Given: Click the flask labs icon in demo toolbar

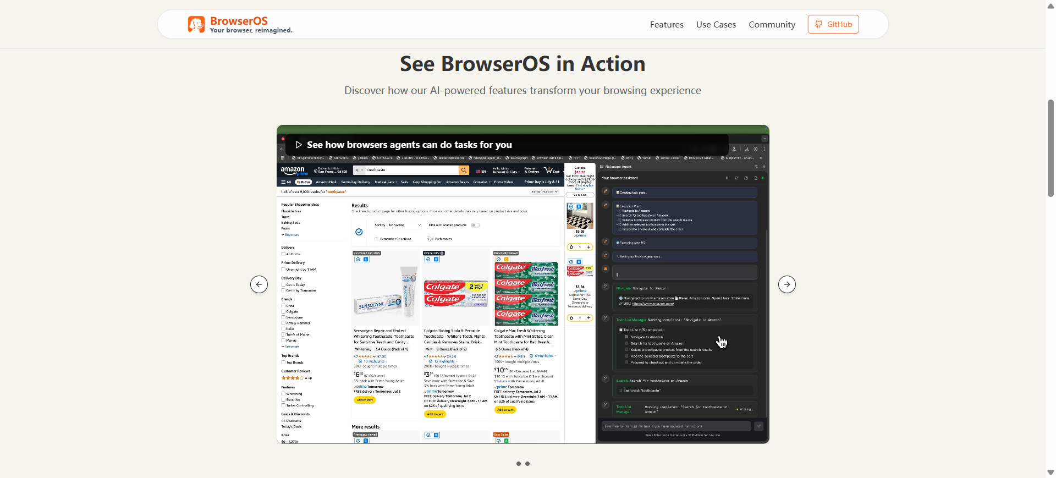Looking at the screenshot, I should [x=734, y=149].
